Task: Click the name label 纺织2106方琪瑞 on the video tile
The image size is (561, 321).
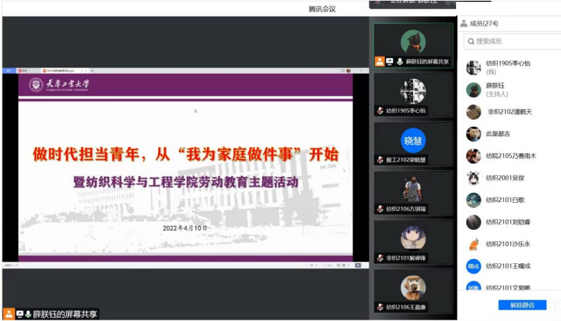Action: (x=406, y=209)
